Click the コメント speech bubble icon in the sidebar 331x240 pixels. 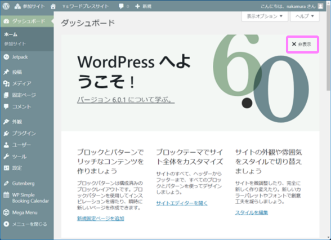[x=6, y=106]
